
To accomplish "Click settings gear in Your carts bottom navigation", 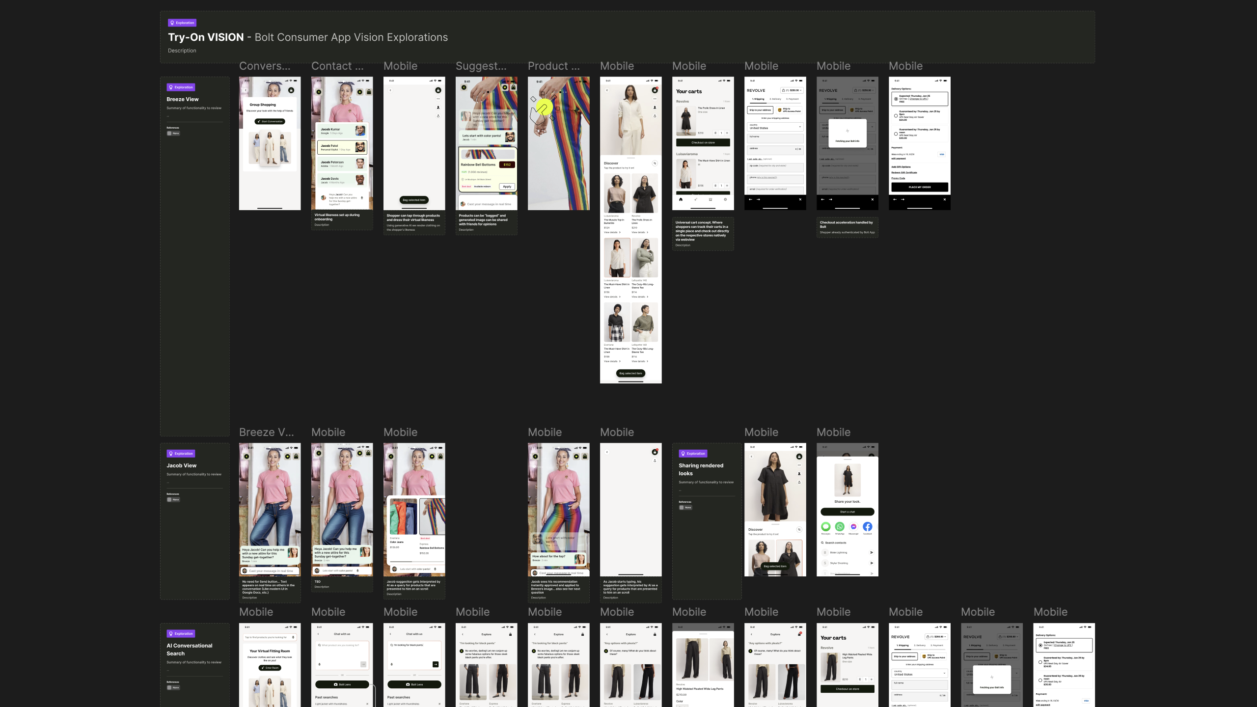I will [x=725, y=199].
